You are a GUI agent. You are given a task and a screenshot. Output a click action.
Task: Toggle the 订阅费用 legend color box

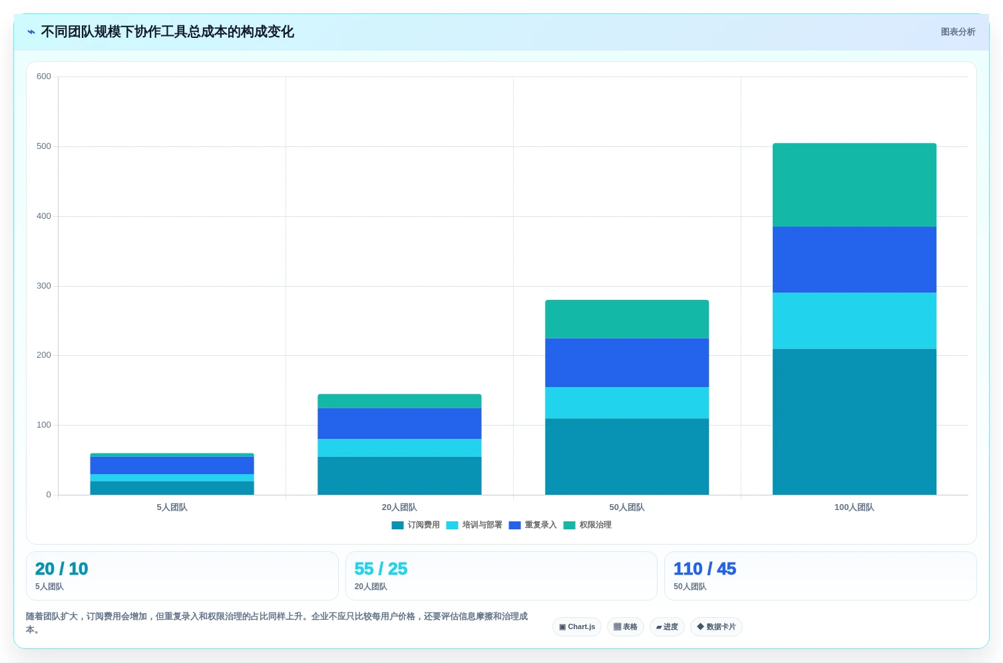coord(398,525)
